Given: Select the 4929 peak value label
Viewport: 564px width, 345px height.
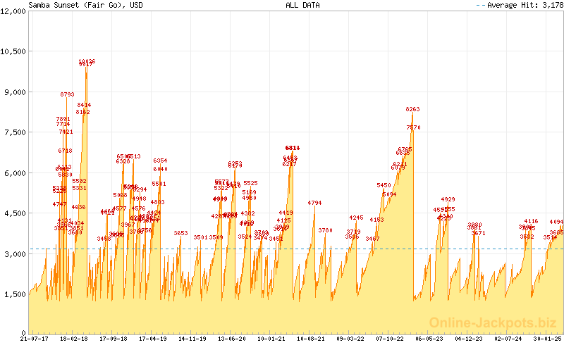Looking at the screenshot, I should 448,200.
